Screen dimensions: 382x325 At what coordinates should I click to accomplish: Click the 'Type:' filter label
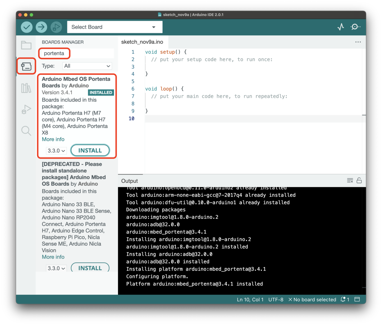[48, 66]
